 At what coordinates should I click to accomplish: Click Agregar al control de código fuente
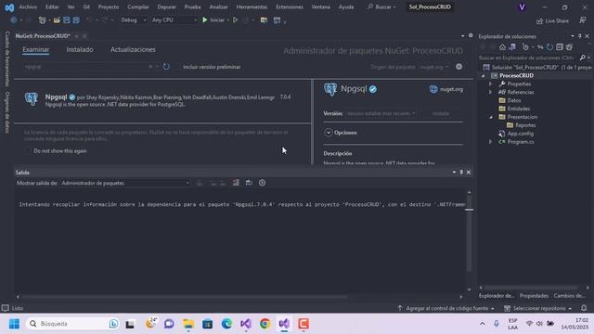(x=446, y=308)
